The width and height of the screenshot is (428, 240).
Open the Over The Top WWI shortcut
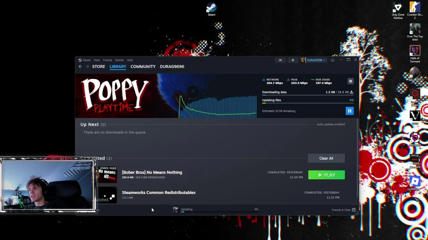415,32
